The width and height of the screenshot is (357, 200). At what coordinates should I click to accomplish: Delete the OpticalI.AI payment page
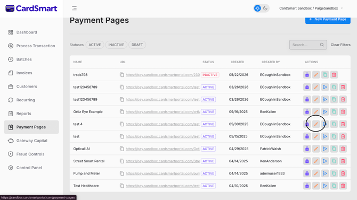343,149
